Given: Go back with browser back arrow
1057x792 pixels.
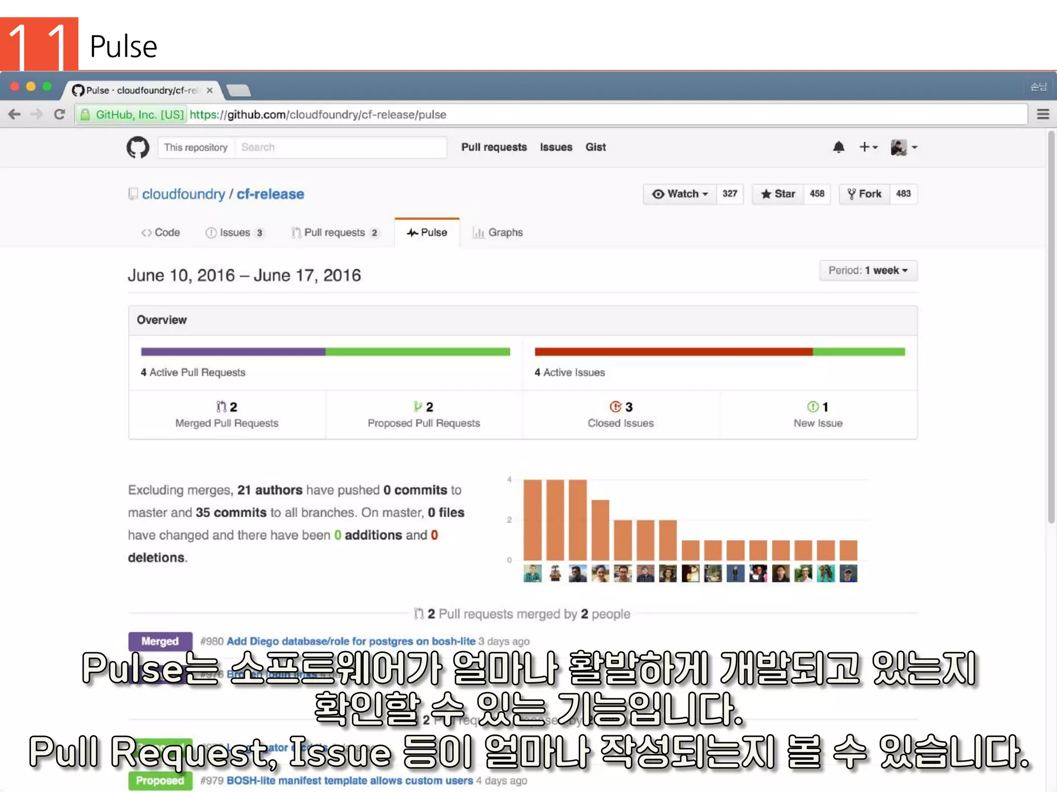Looking at the screenshot, I should point(14,114).
